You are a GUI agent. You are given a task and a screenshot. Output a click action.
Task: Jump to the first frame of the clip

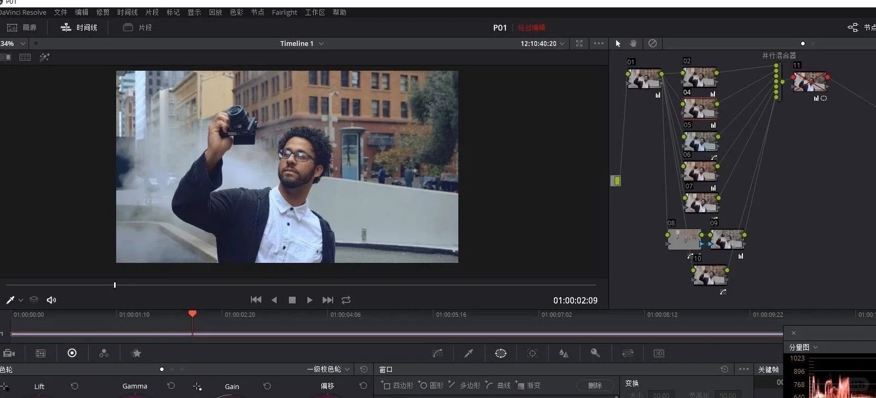[256, 300]
